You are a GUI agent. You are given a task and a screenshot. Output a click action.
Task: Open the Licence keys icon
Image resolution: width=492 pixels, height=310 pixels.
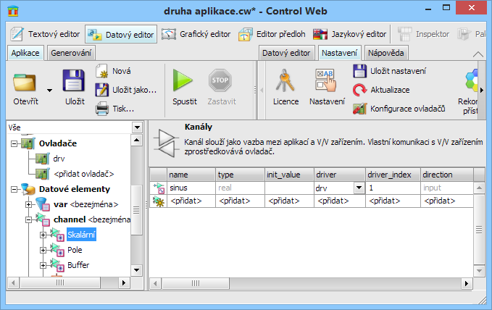[x=285, y=81]
